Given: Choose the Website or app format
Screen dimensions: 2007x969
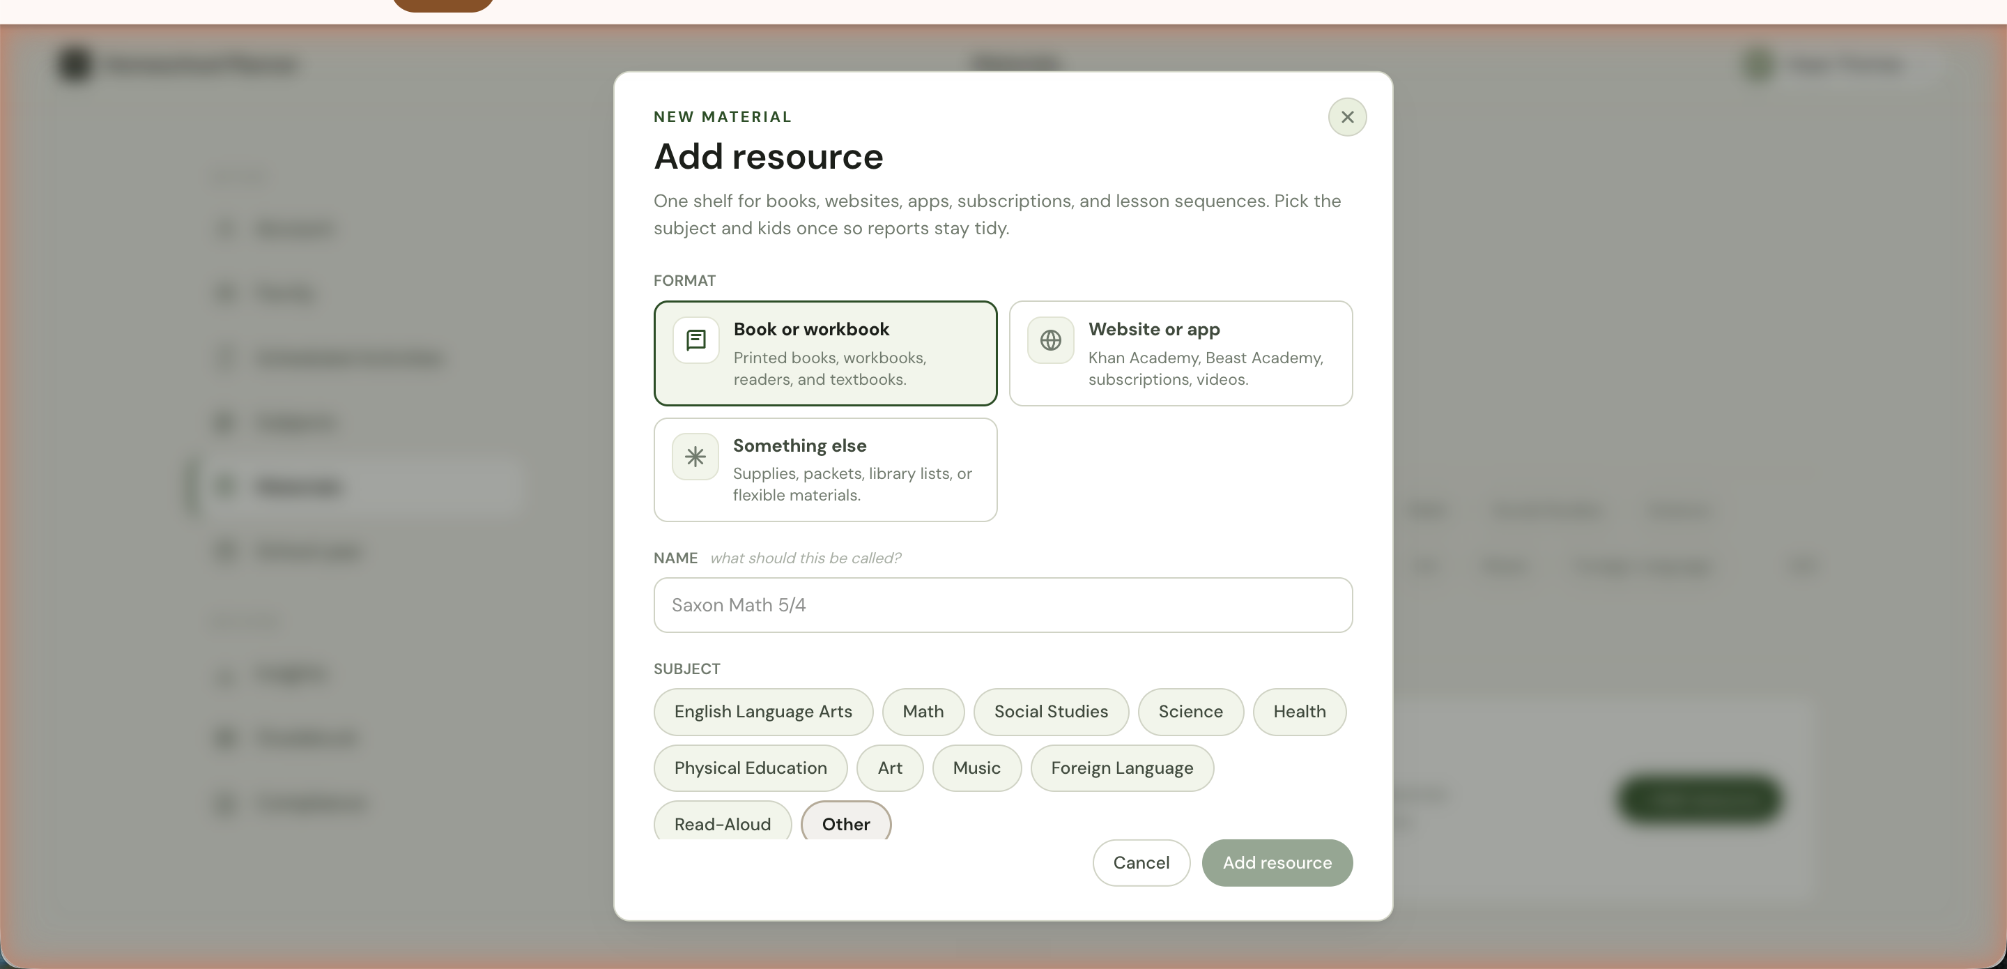Looking at the screenshot, I should tap(1181, 353).
